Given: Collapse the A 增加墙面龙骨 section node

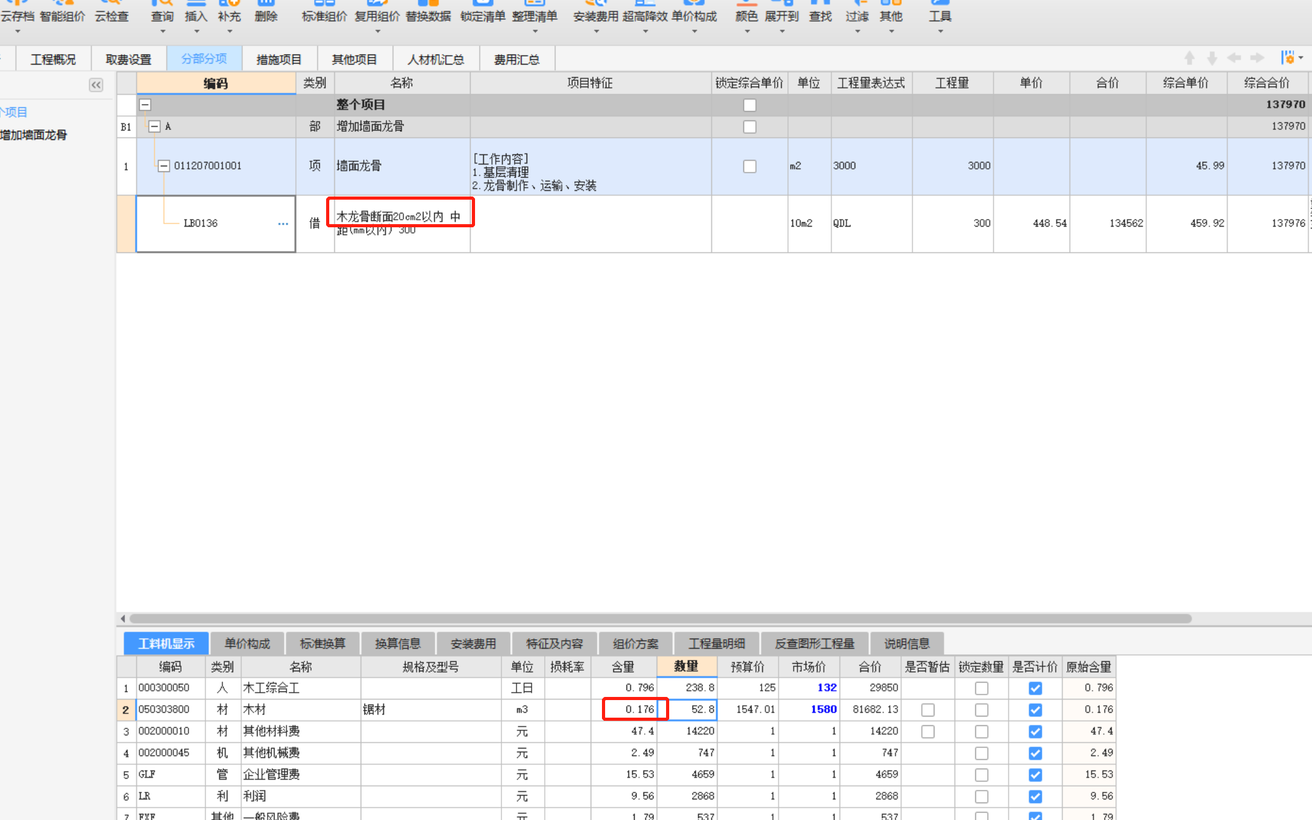Looking at the screenshot, I should tap(155, 127).
